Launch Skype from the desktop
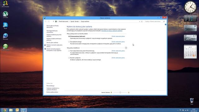This screenshot has height=112, width=199. [5, 26]
